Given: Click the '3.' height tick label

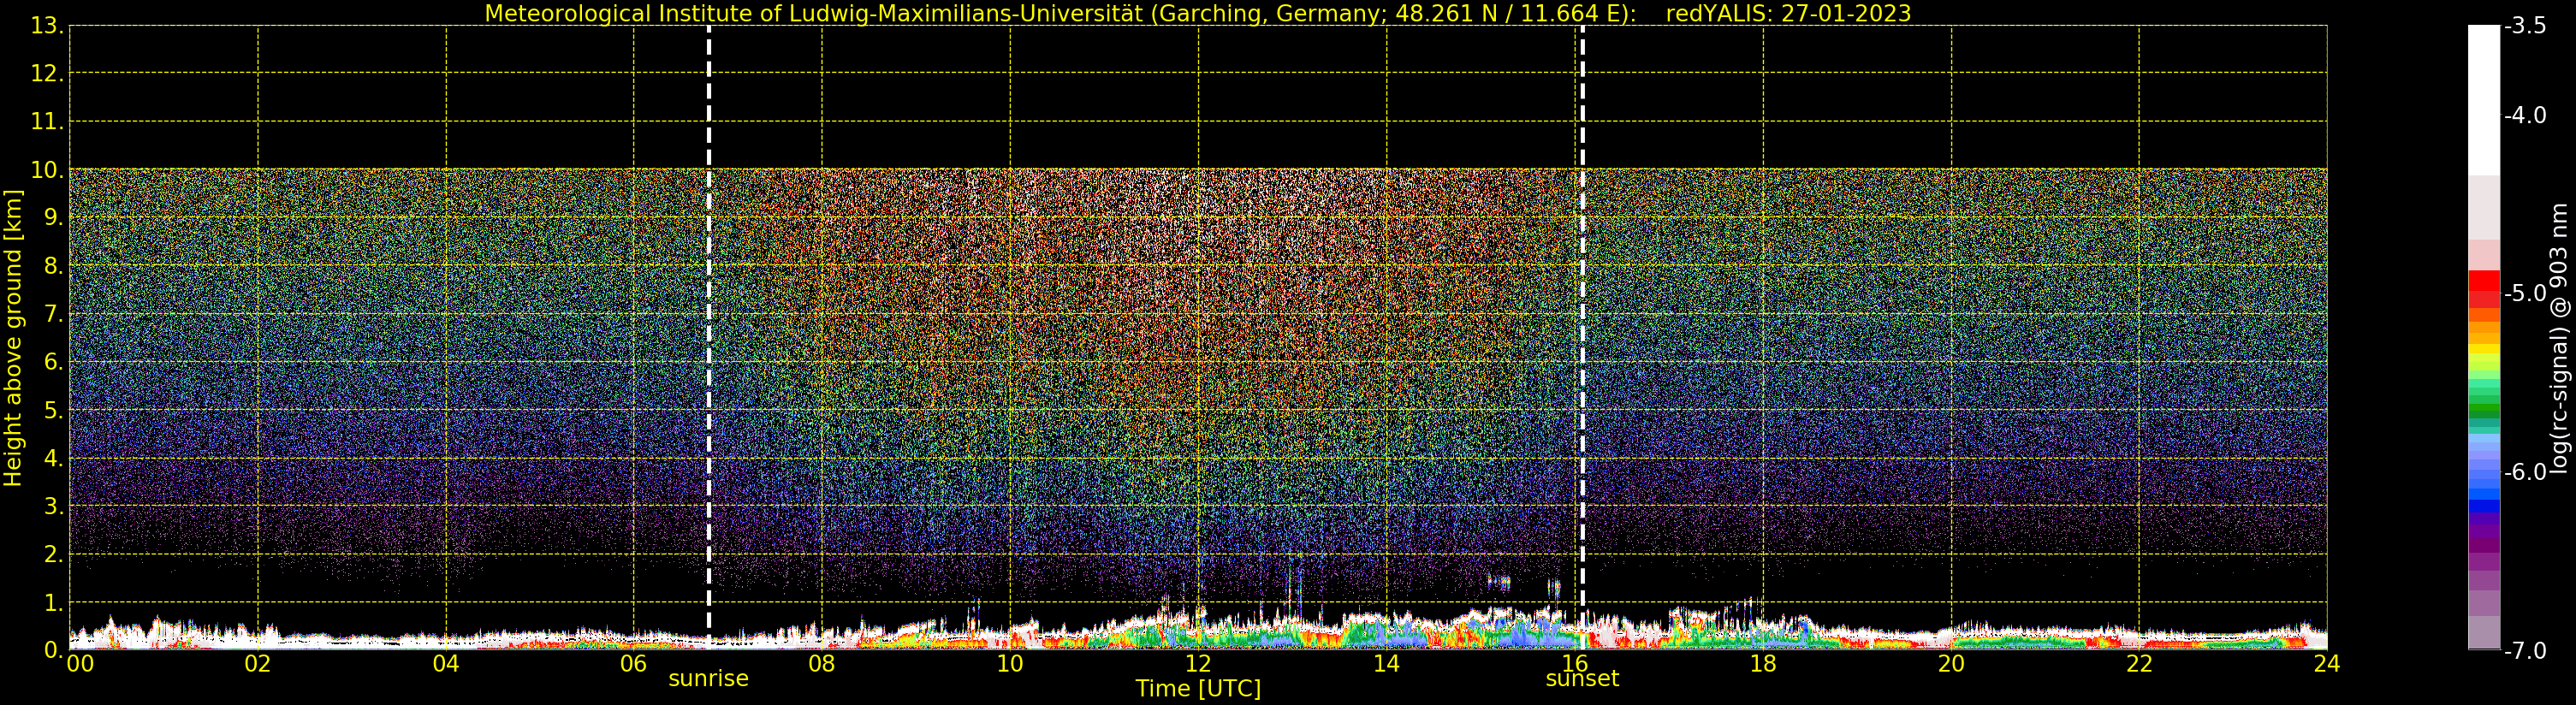Looking at the screenshot, I should pyautogui.click(x=53, y=506).
